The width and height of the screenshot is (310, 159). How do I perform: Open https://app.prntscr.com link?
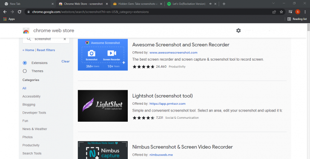[x=167, y=103]
